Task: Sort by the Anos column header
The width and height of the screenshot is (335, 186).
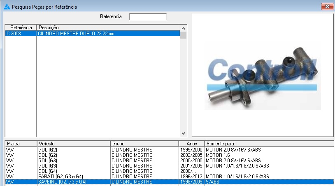Action: [x=191, y=144]
